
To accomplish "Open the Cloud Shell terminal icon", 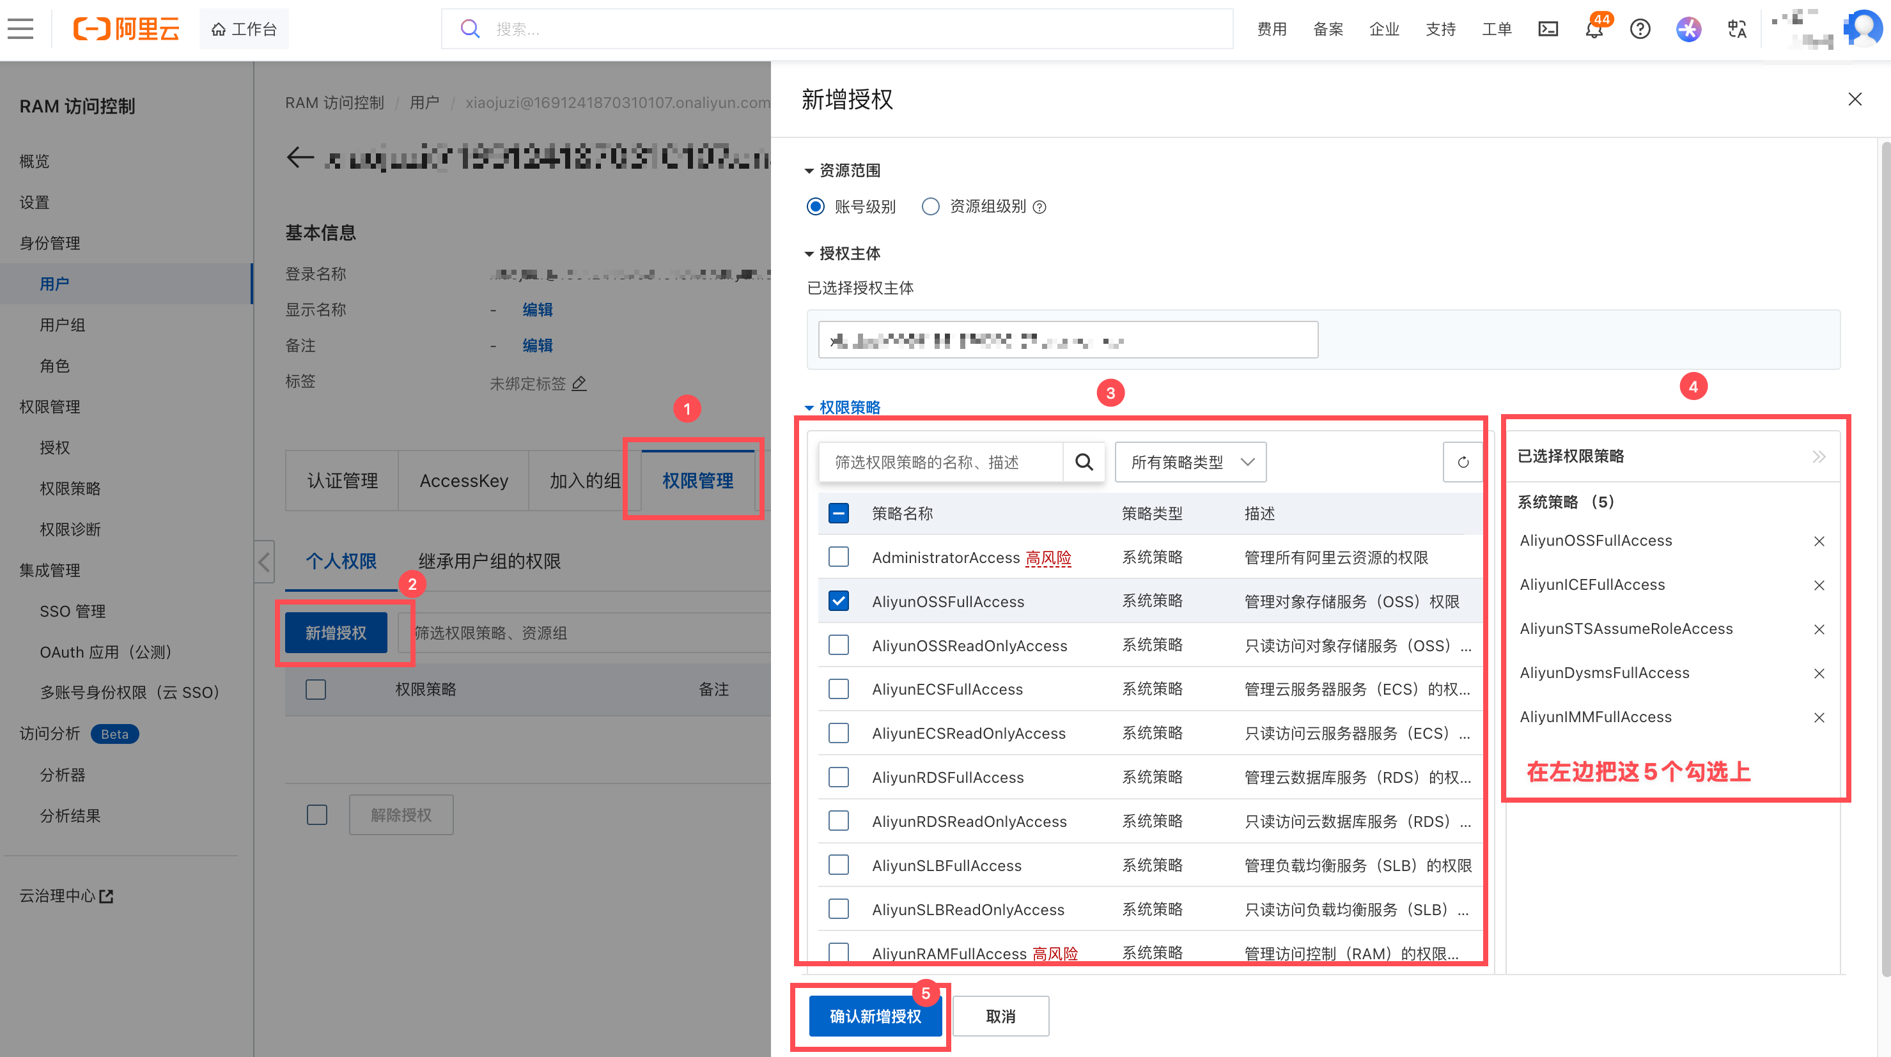I will [1548, 29].
